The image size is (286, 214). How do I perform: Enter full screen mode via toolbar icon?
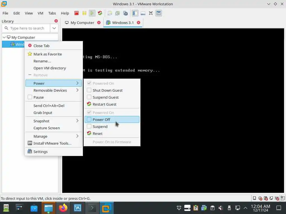click(151, 13)
